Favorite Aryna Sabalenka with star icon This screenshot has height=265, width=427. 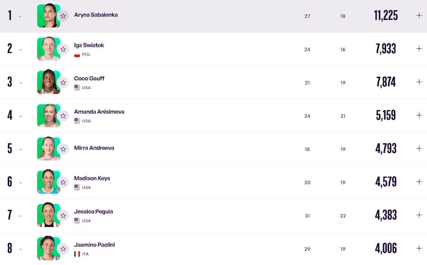click(x=63, y=16)
